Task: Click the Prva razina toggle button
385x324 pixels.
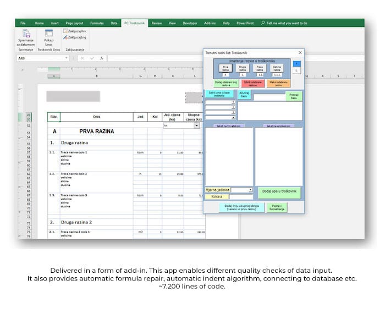Action: (226, 68)
